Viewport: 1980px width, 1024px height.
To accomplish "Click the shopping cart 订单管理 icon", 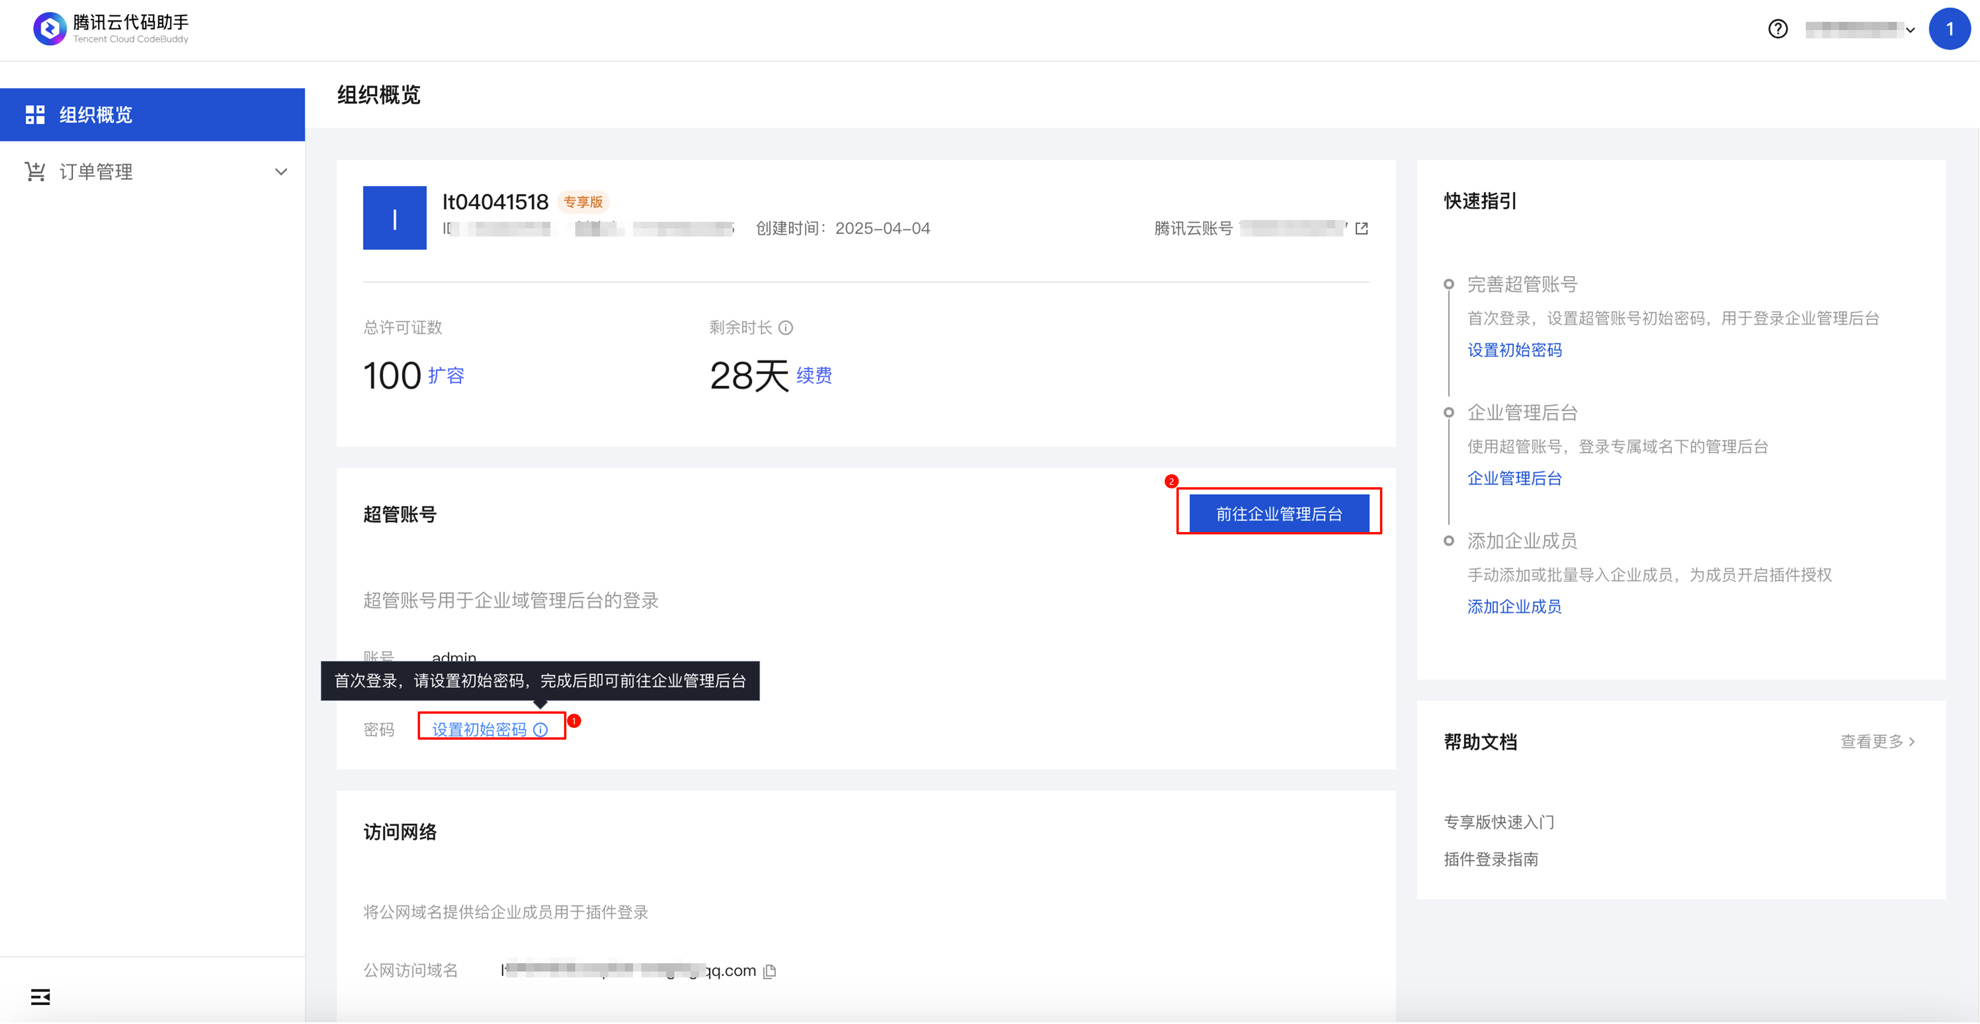I will pyautogui.click(x=35, y=171).
